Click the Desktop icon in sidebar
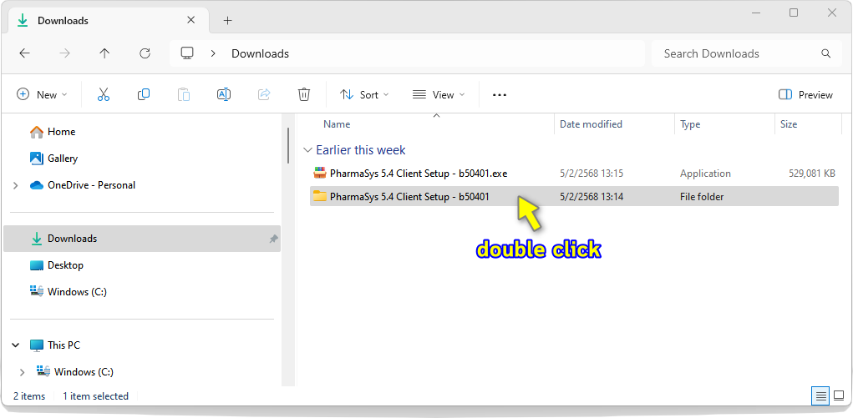The image size is (853, 418). (37, 265)
